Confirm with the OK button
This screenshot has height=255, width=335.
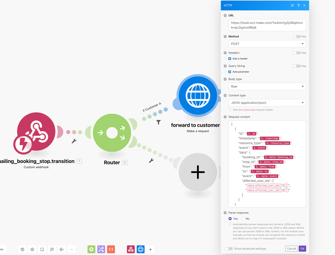point(302,249)
